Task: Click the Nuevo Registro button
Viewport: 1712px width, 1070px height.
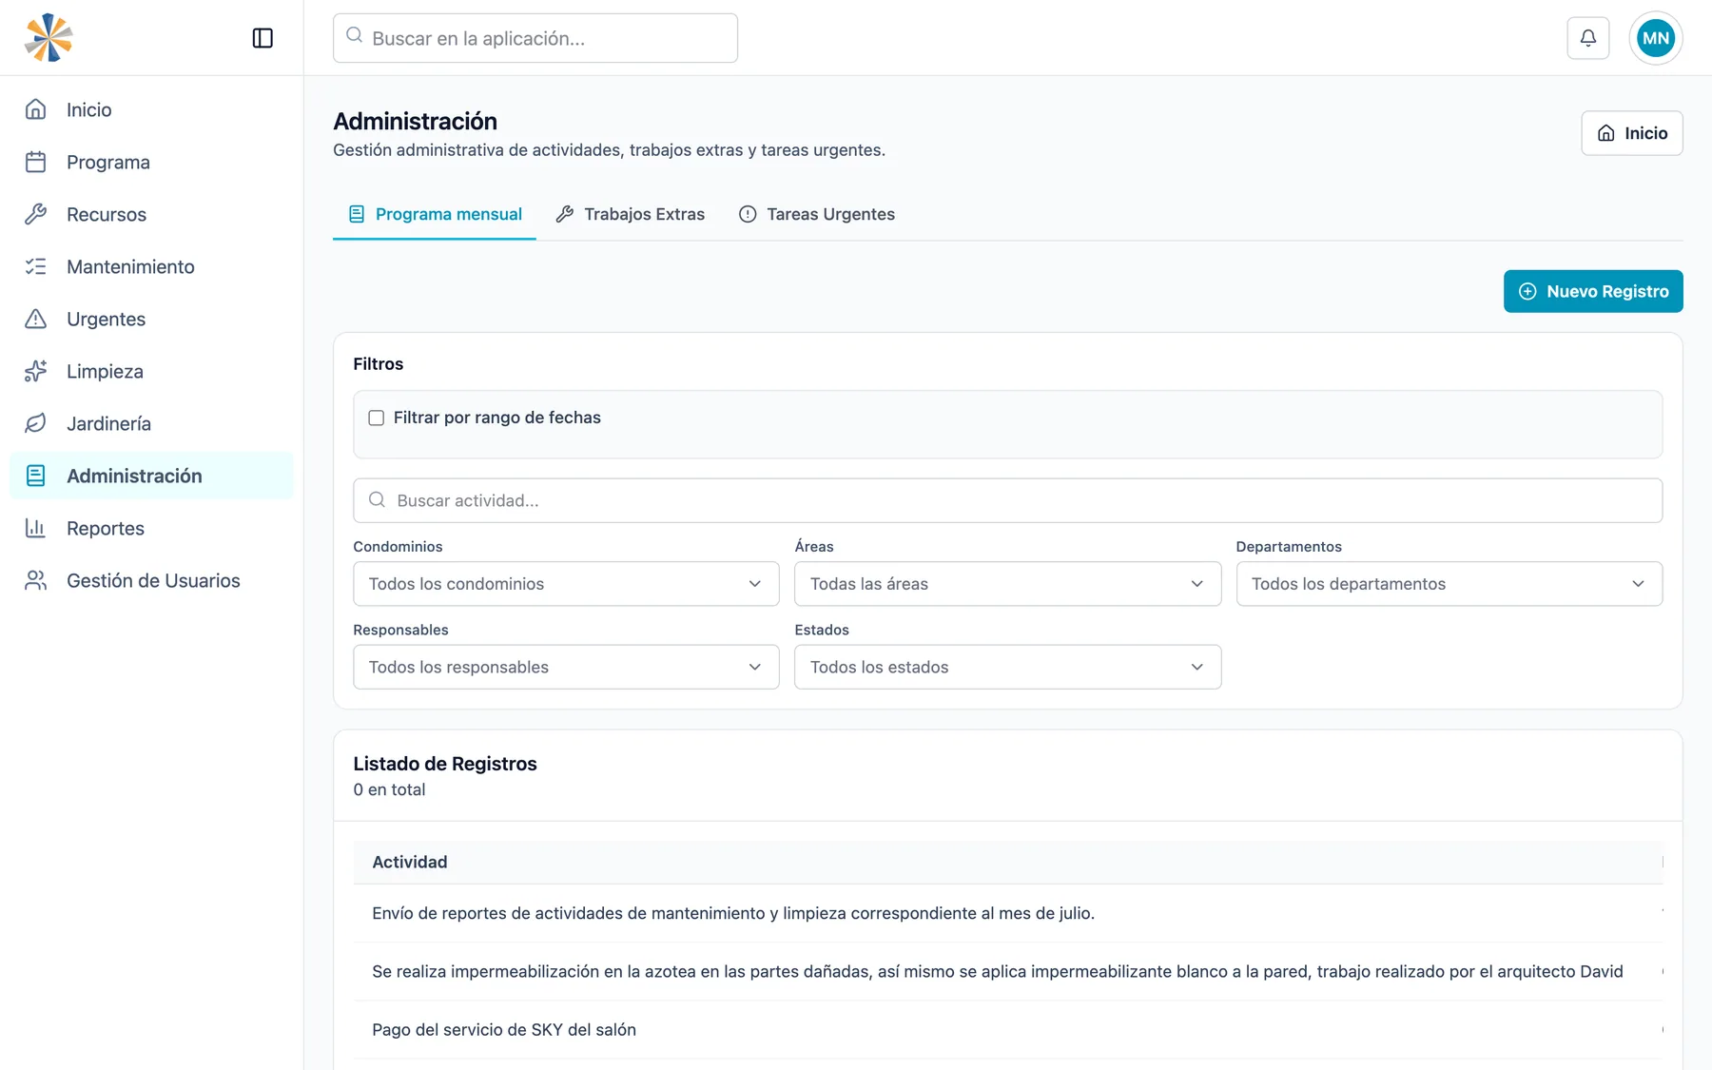Action: coord(1593,291)
